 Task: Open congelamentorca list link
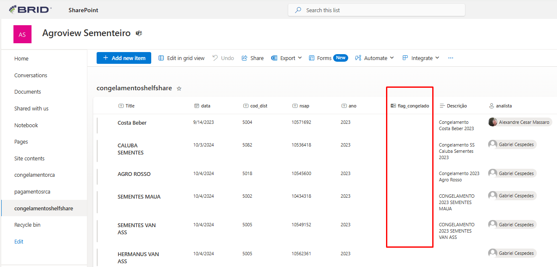click(x=34, y=175)
